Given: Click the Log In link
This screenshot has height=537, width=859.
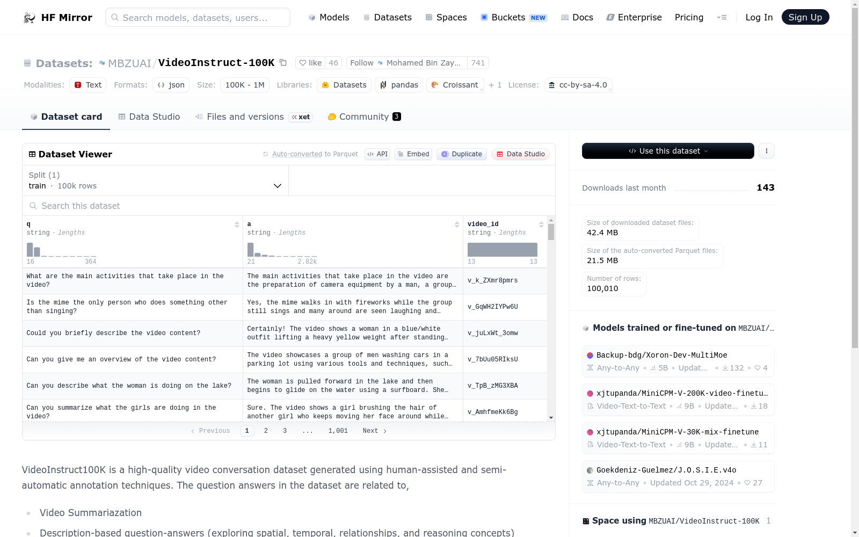Looking at the screenshot, I should [x=759, y=17].
